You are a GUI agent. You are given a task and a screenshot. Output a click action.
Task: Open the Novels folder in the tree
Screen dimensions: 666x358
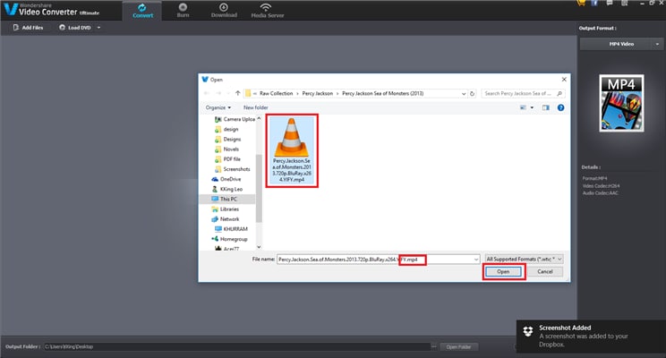pyautogui.click(x=226, y=149)
